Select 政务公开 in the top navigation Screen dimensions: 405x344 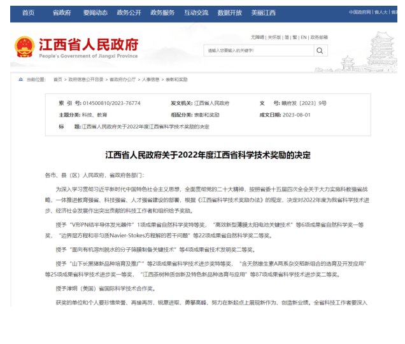click(x=129, y=13)
